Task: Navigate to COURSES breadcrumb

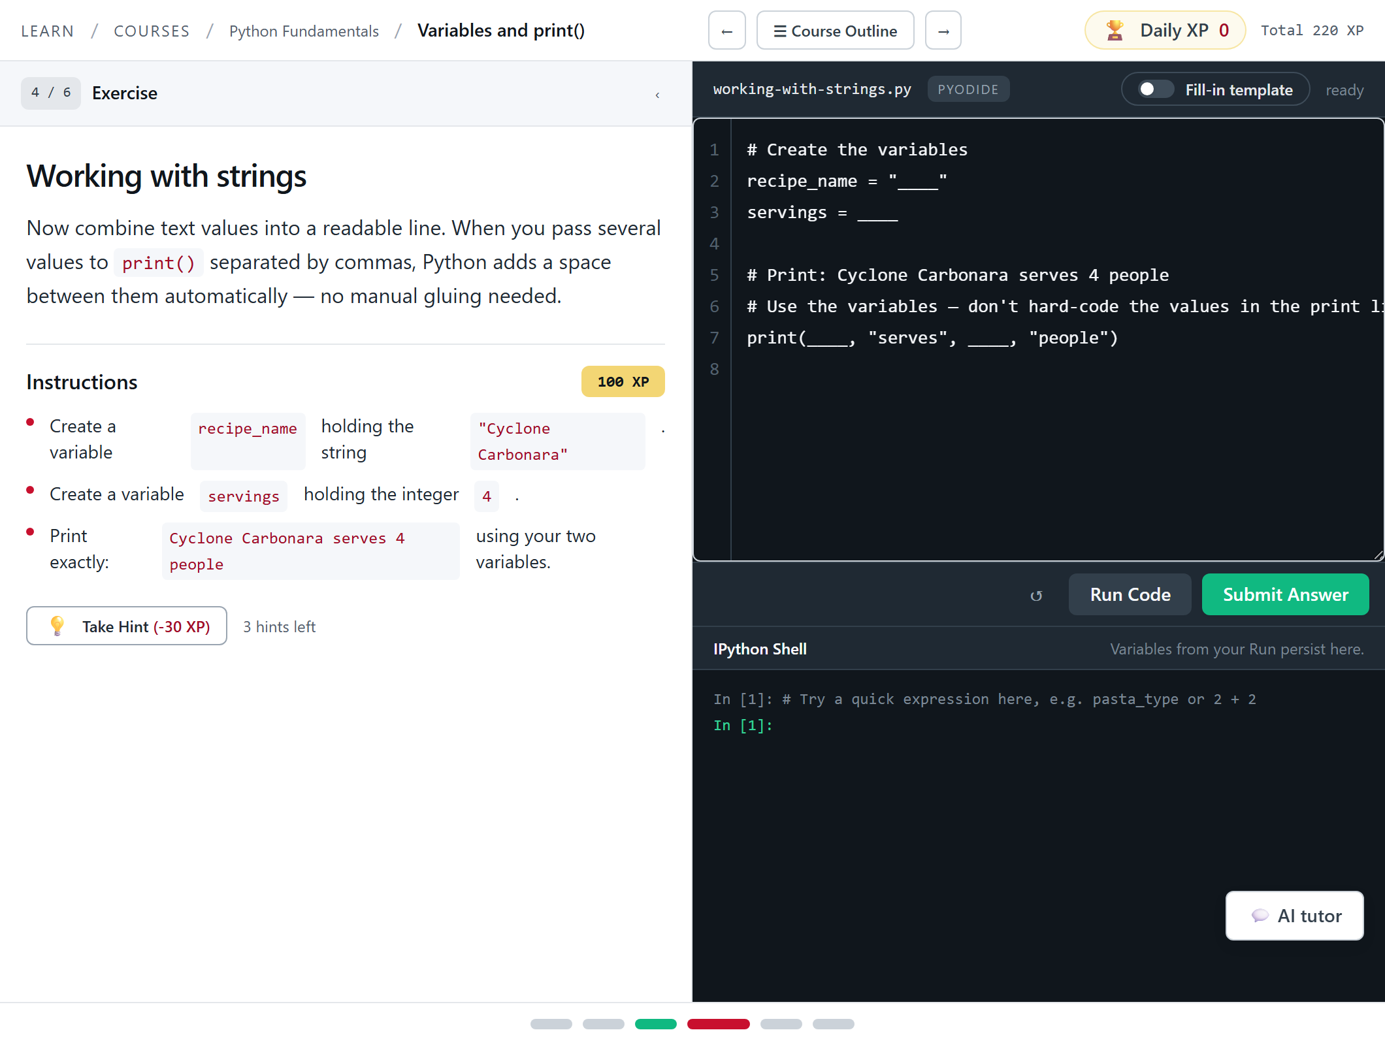Action: [152, 31]
